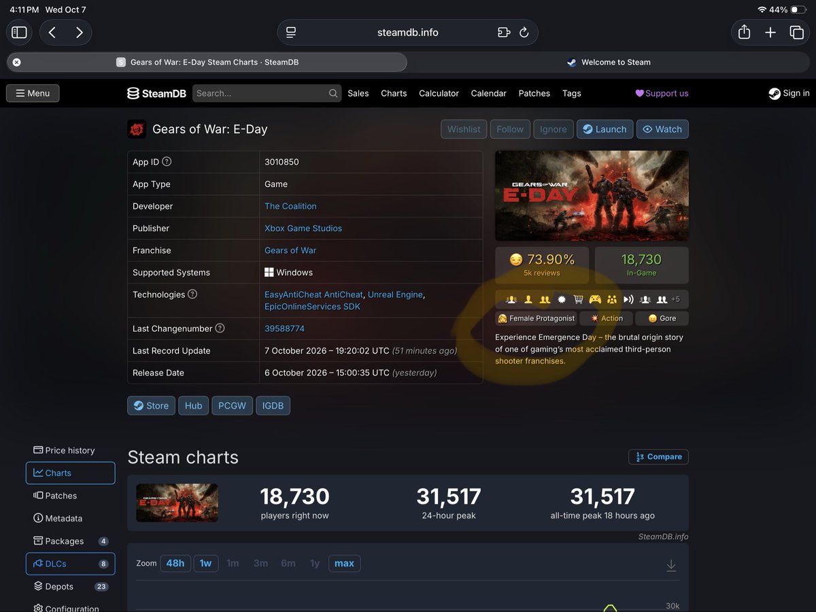The height and width of the screenshot is (612, 816).
Task: Tap Safari's forward arrow
Action: [x=79, y=33]
